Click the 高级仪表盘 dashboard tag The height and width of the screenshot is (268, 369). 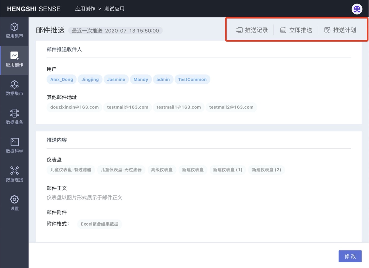[162, 170]
